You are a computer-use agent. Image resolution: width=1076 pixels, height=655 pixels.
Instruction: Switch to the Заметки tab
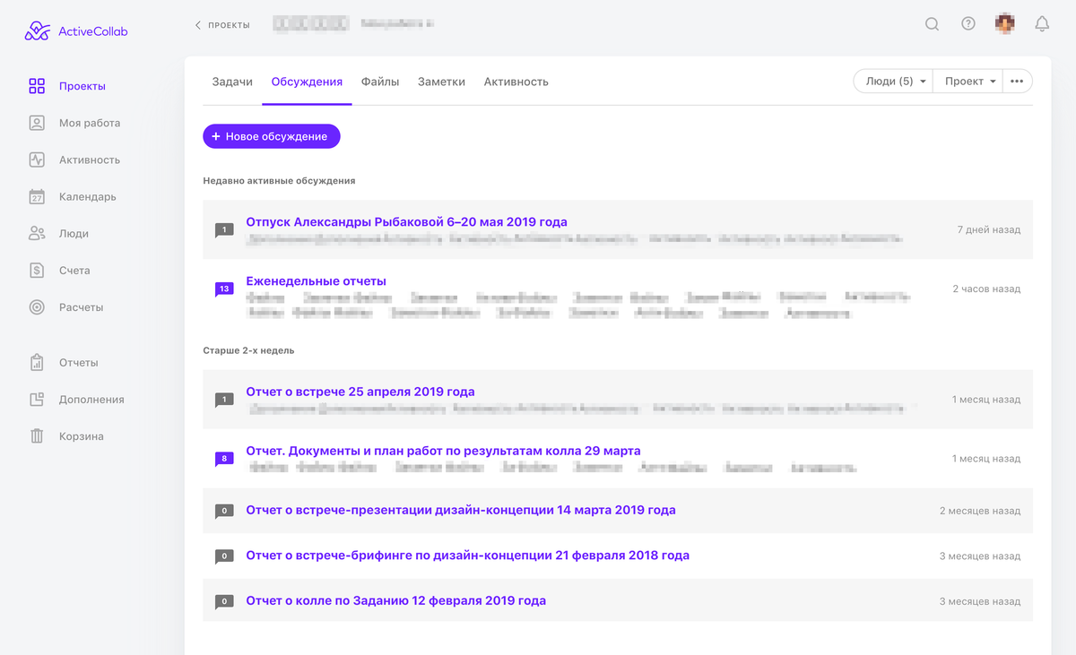(441, 82)
